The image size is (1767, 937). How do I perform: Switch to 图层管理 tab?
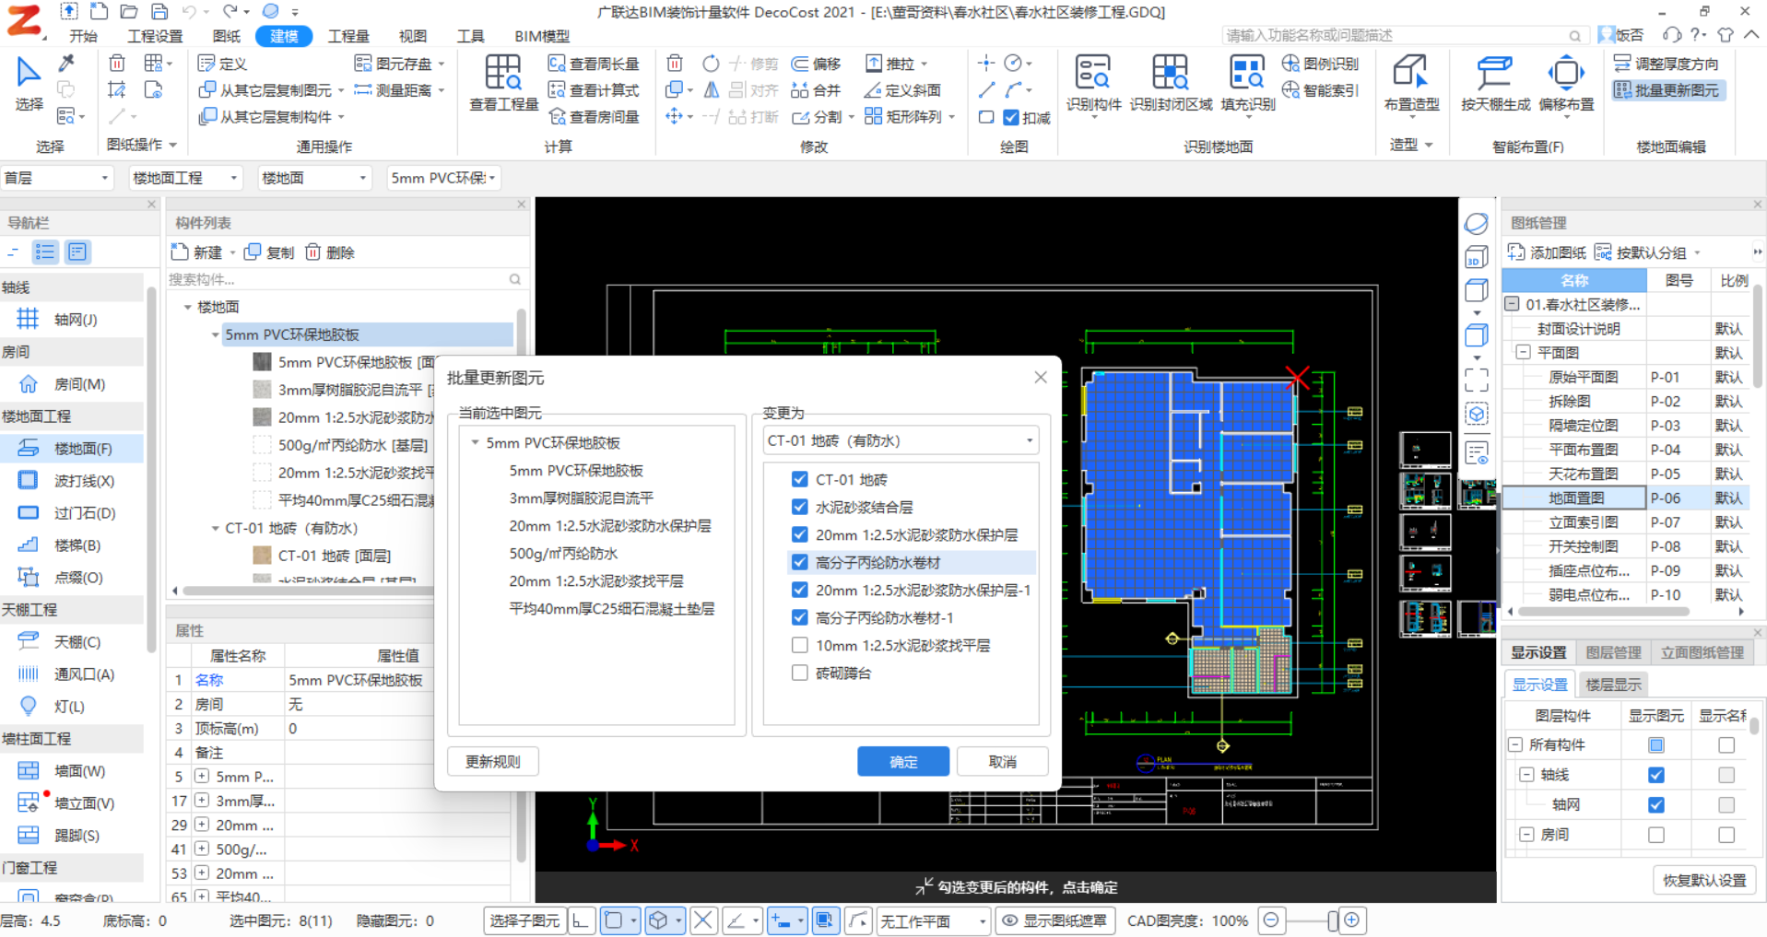[x=1613, y=652]
